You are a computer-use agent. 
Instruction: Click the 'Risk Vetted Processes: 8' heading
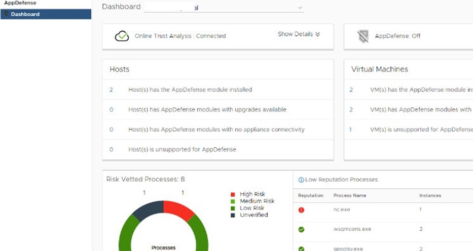click(x=145, y=179)
